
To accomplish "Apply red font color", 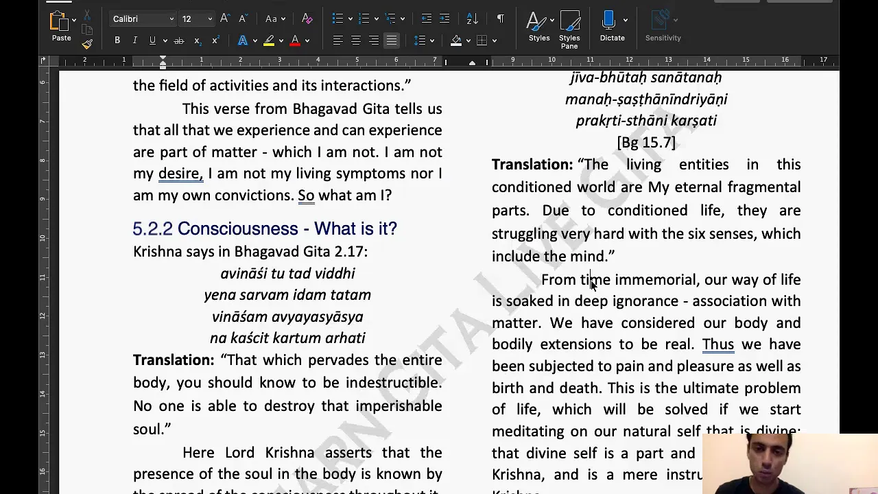I will point(295,41).
